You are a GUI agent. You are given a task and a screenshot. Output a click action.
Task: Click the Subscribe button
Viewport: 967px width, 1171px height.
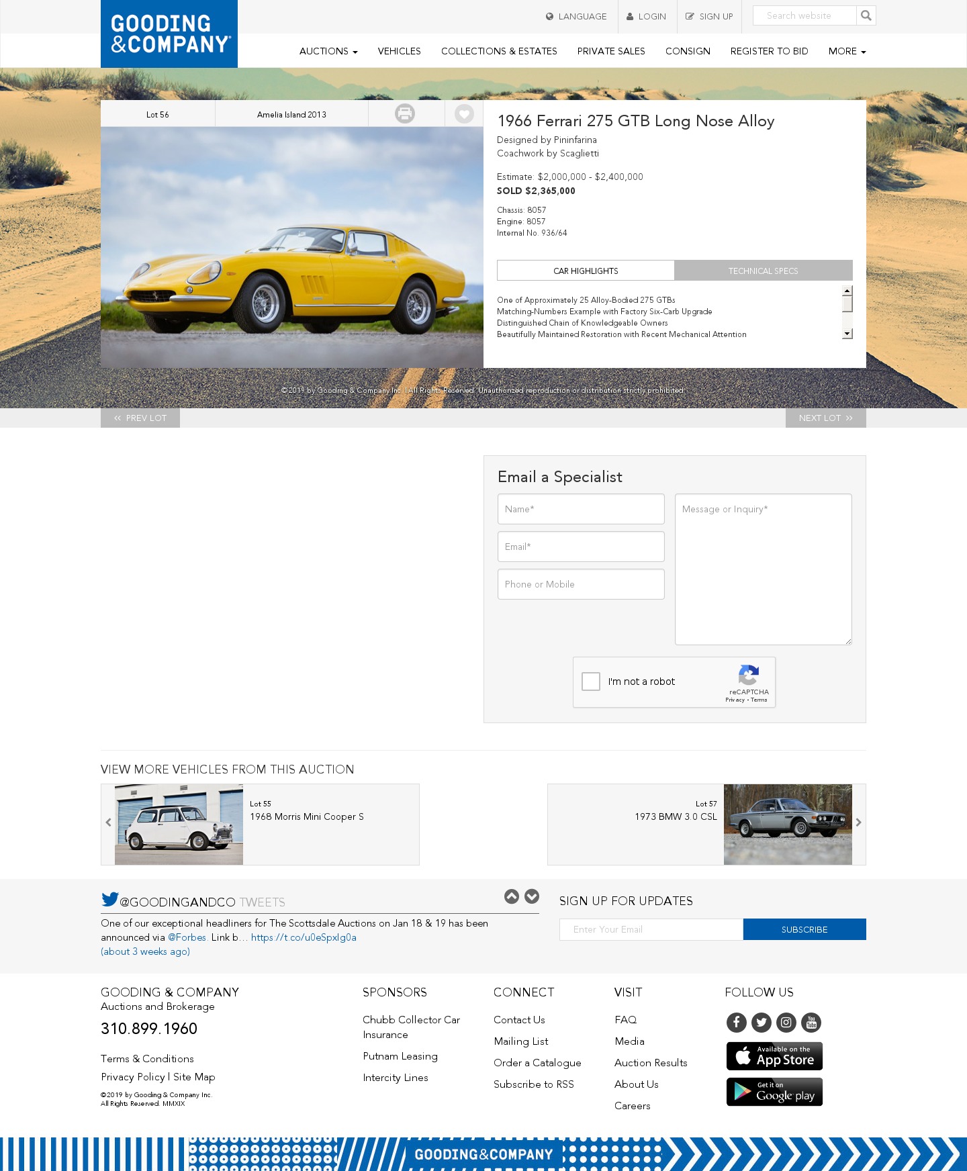[x=804, y=929]
